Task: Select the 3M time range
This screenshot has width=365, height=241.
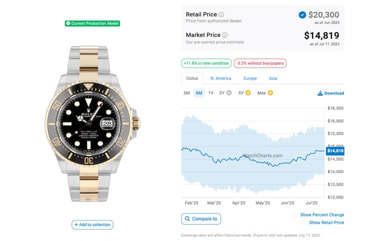Action: 186,93
